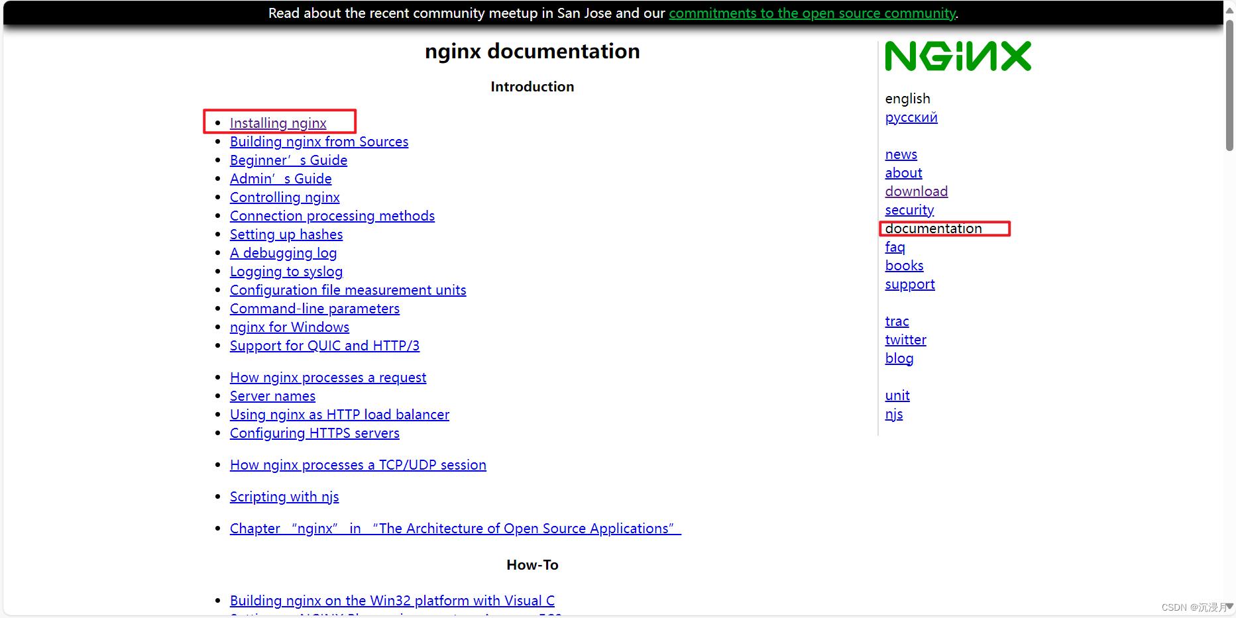Visit the twitter link
This screenshot has height=618, width=1236.
pos(905,339)
